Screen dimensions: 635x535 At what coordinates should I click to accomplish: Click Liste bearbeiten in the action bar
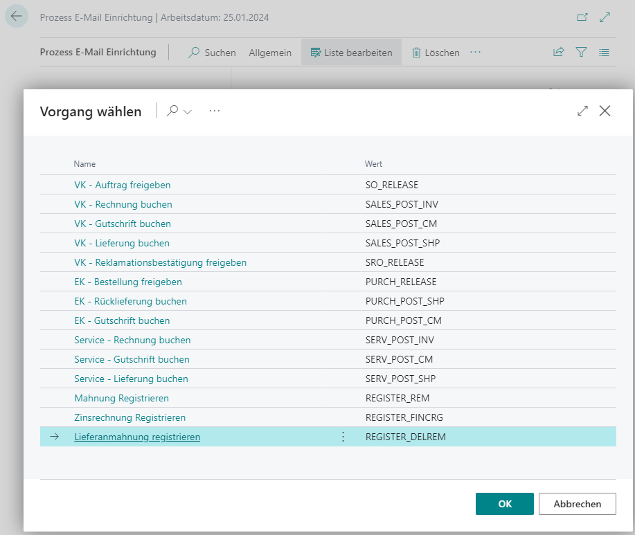[351, 53]
